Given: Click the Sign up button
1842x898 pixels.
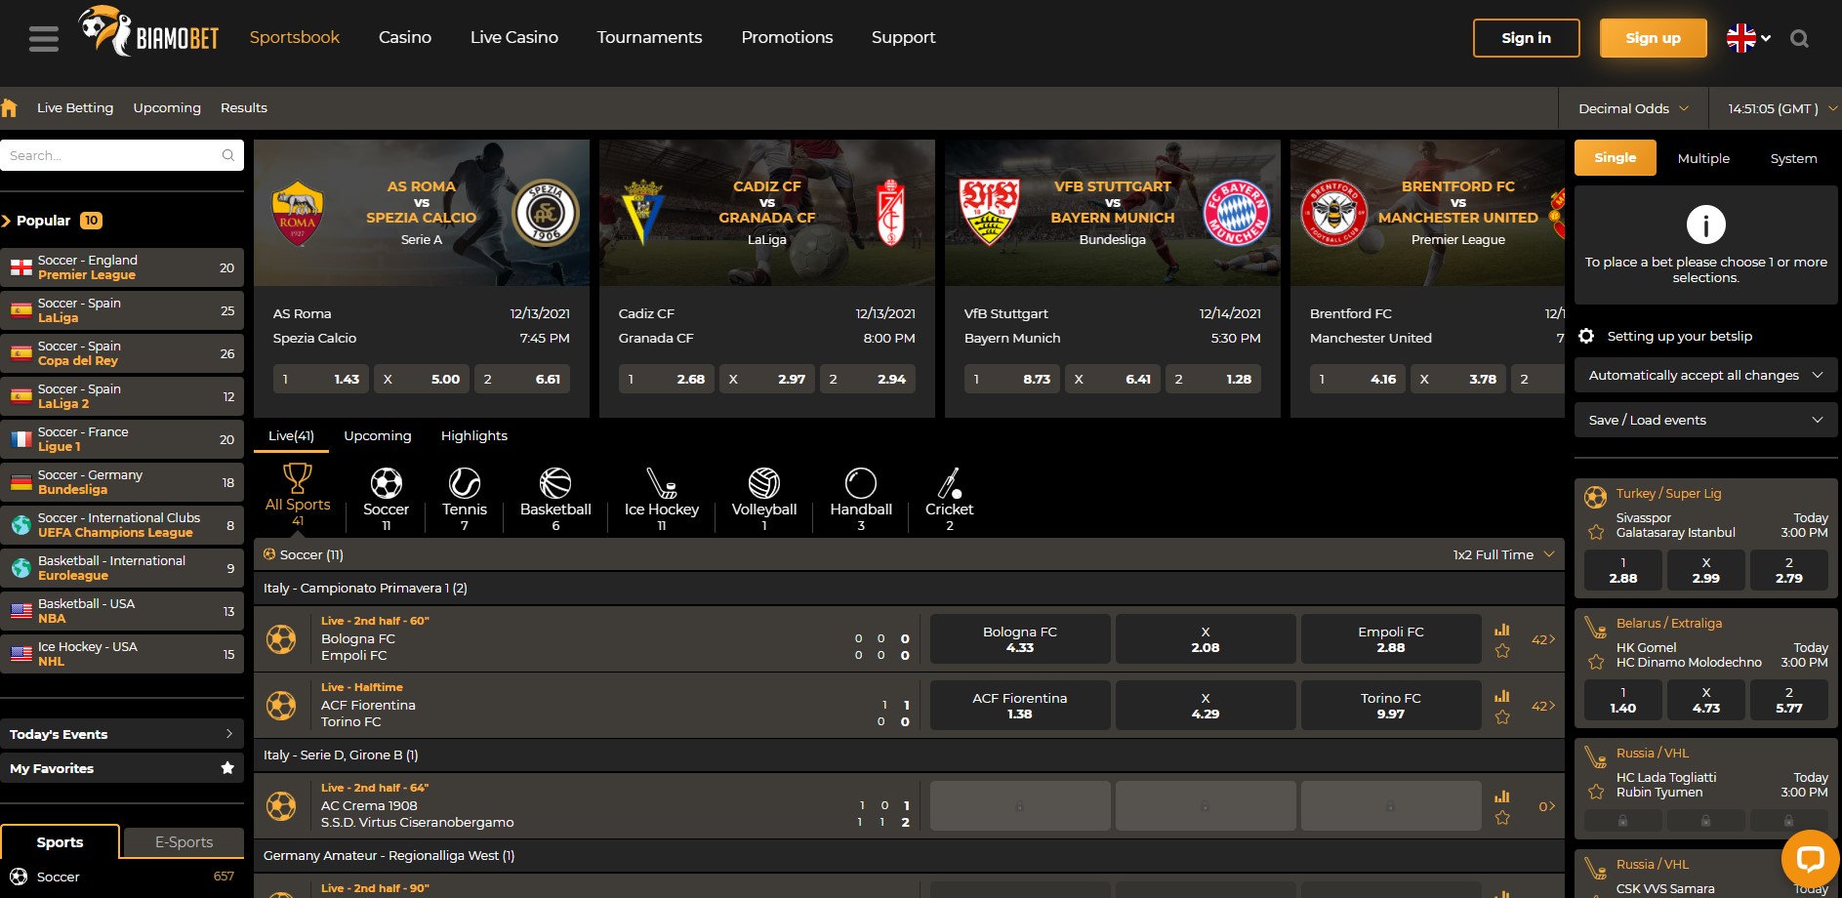Looking at the screenshot, I should click(x=1653, y=38).
